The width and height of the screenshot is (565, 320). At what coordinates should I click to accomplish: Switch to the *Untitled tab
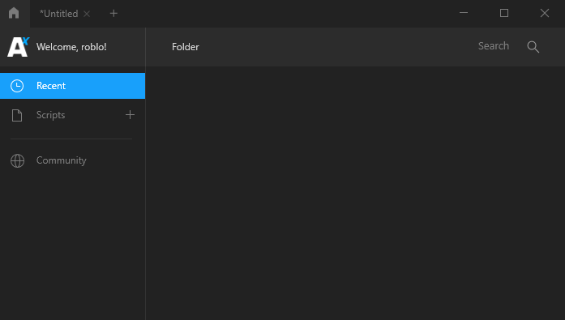[x=58, y=14]
